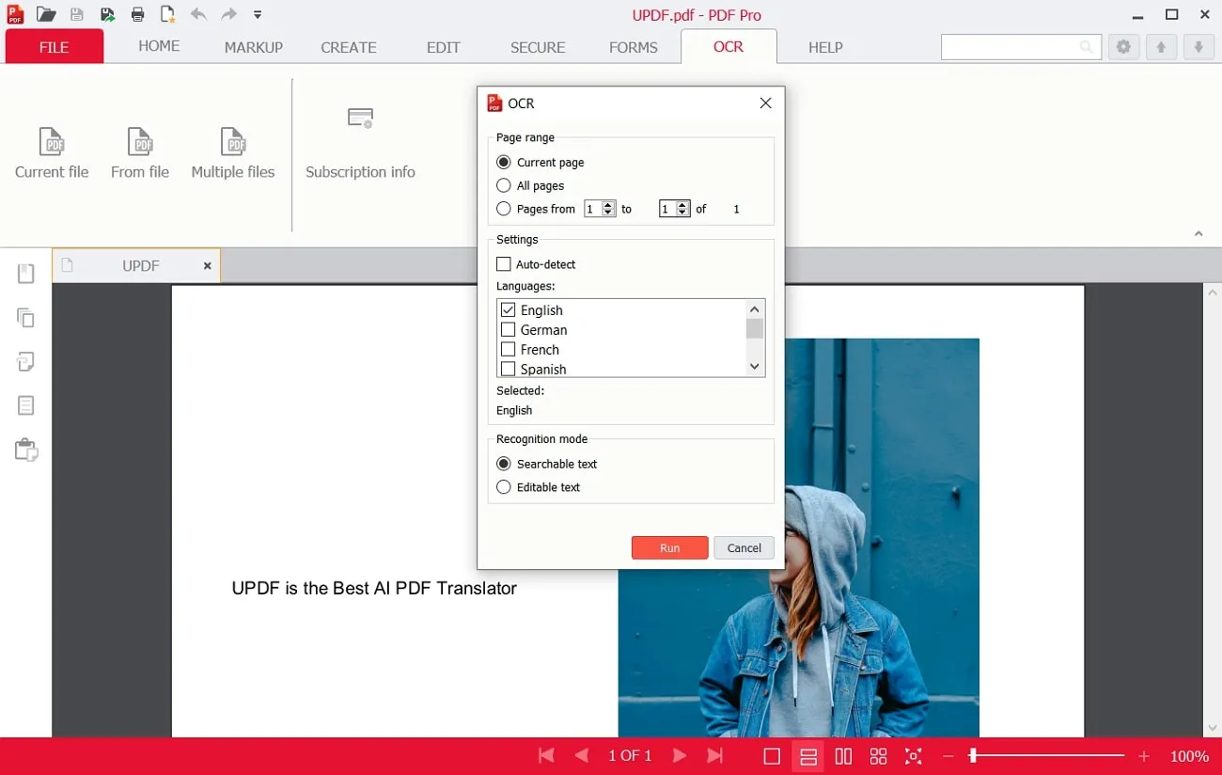Image resolution: width=1222 pixels, height=775 pixels.
Task: Click Cancel in the OCR dialog
Action: (744, 547)
